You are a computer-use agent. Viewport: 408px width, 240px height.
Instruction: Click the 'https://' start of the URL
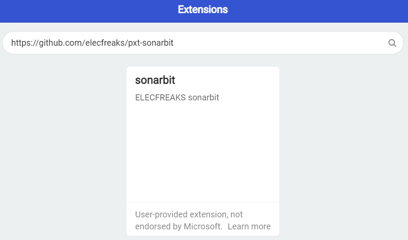click(x=25, y=43)
